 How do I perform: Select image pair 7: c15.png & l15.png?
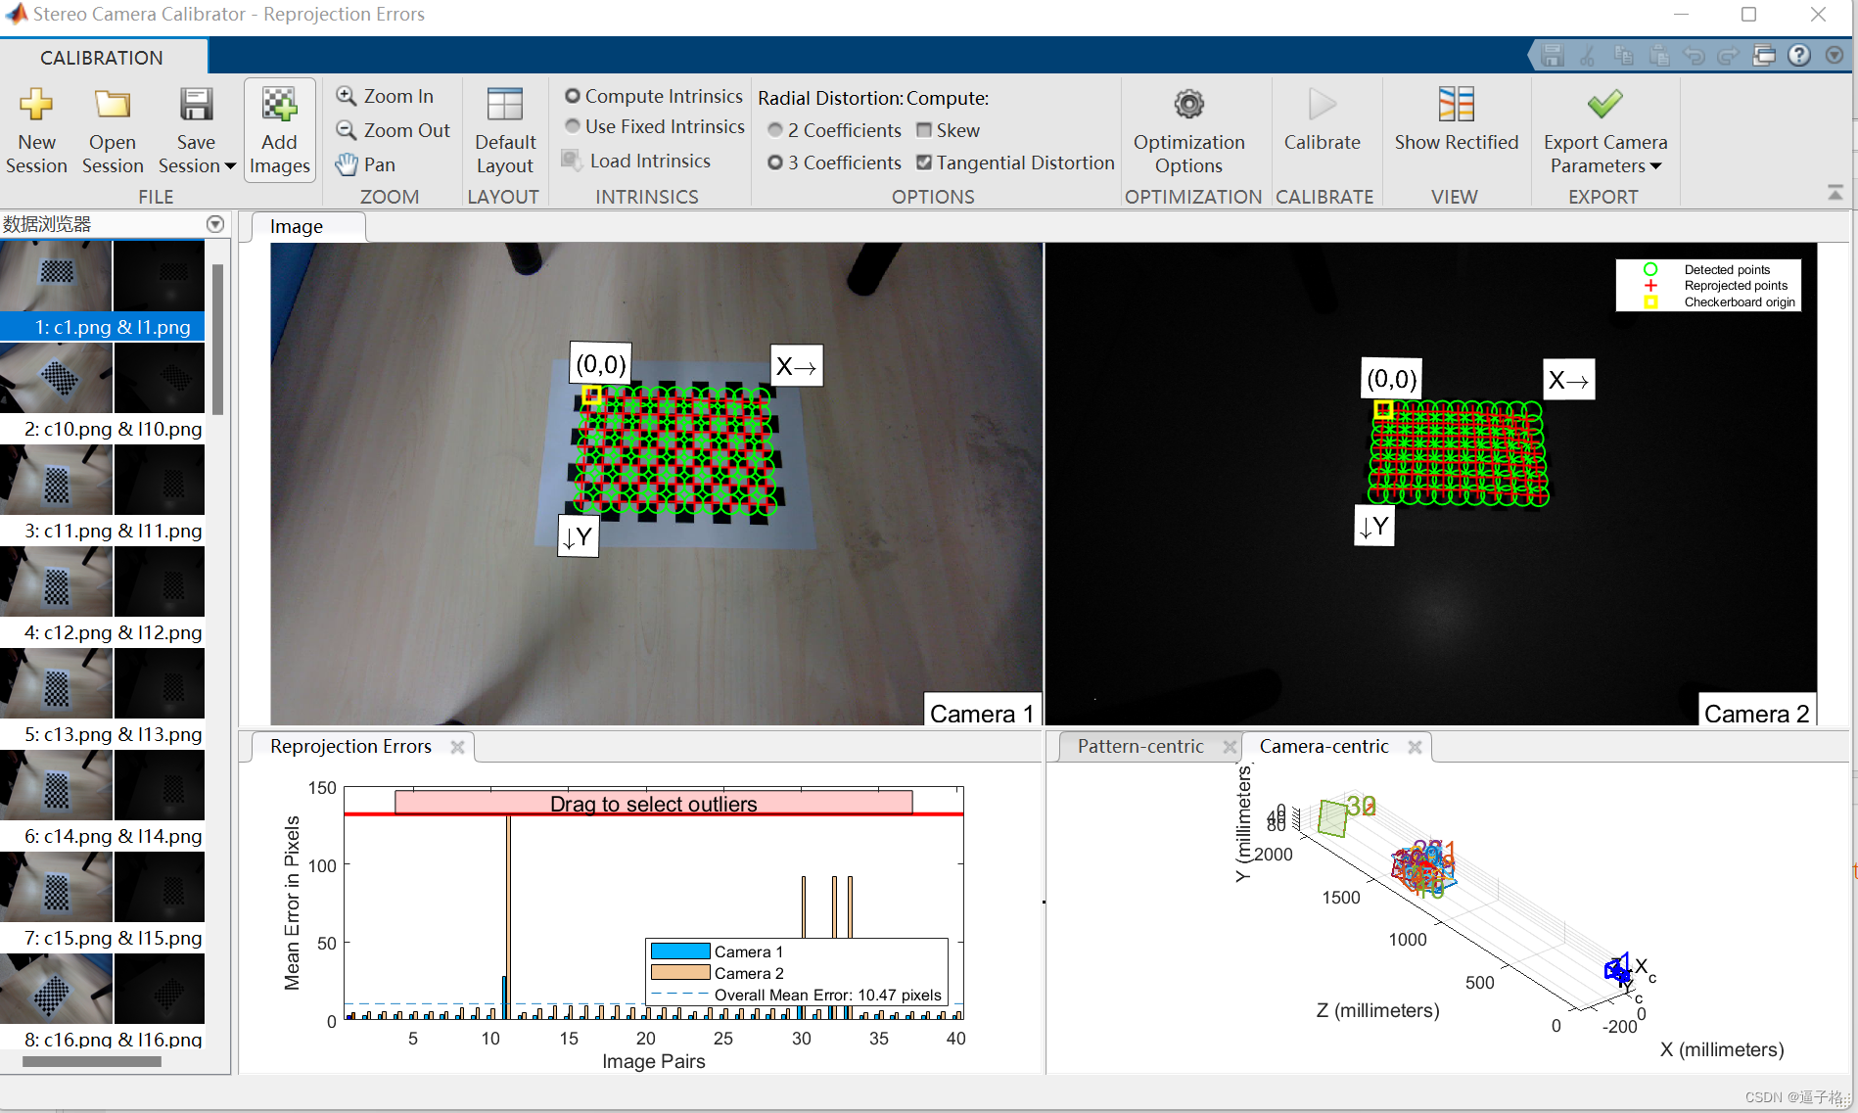click(102, 901)
